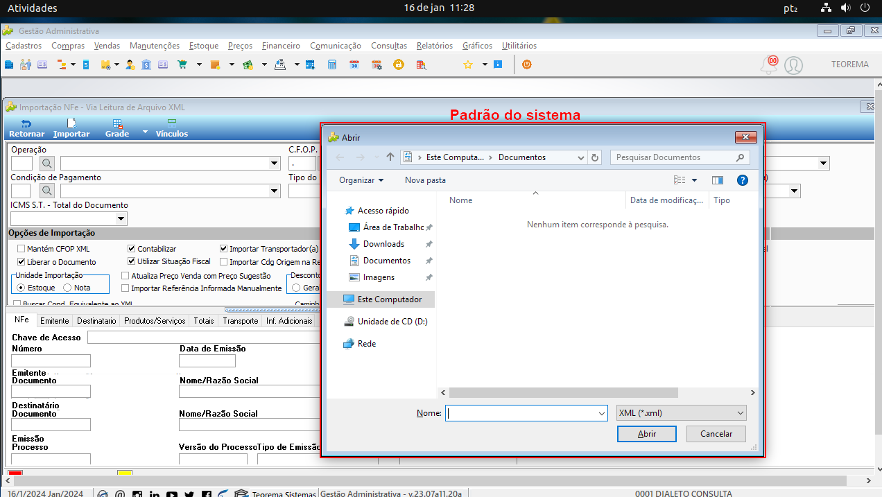The image size is (882, 497).
Task: Click the YouTube icon in status bar
Action: tap(171, 494)
